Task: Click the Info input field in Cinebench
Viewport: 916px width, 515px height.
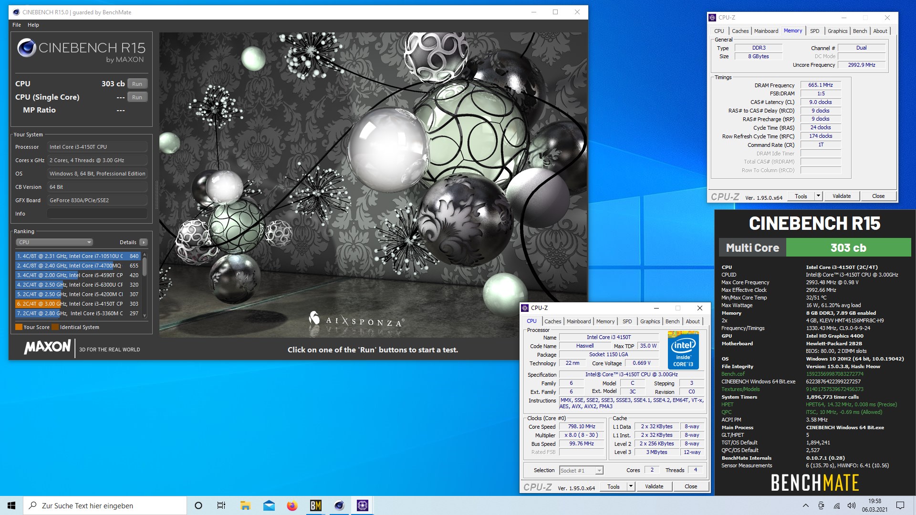Action: [97, 214]
